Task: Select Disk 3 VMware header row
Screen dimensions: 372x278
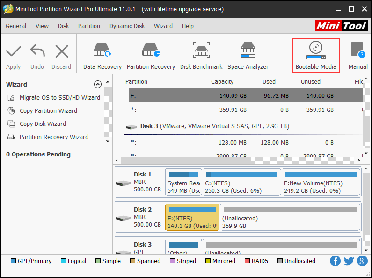Action: 243,126
